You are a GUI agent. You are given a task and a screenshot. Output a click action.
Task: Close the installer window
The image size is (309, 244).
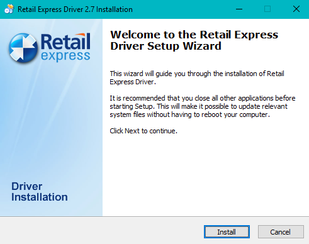pyautogui.click(x=296, y=9)
